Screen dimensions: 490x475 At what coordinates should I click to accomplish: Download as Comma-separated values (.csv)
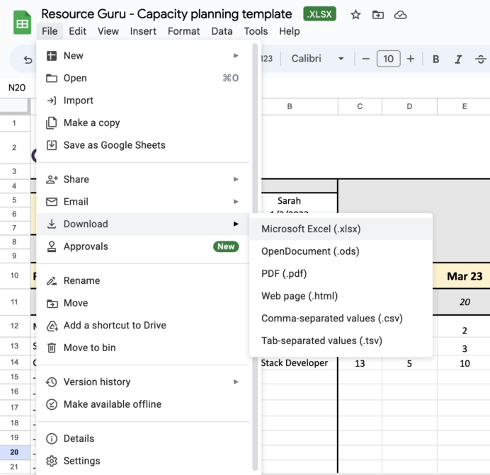[x=341, y=319]
